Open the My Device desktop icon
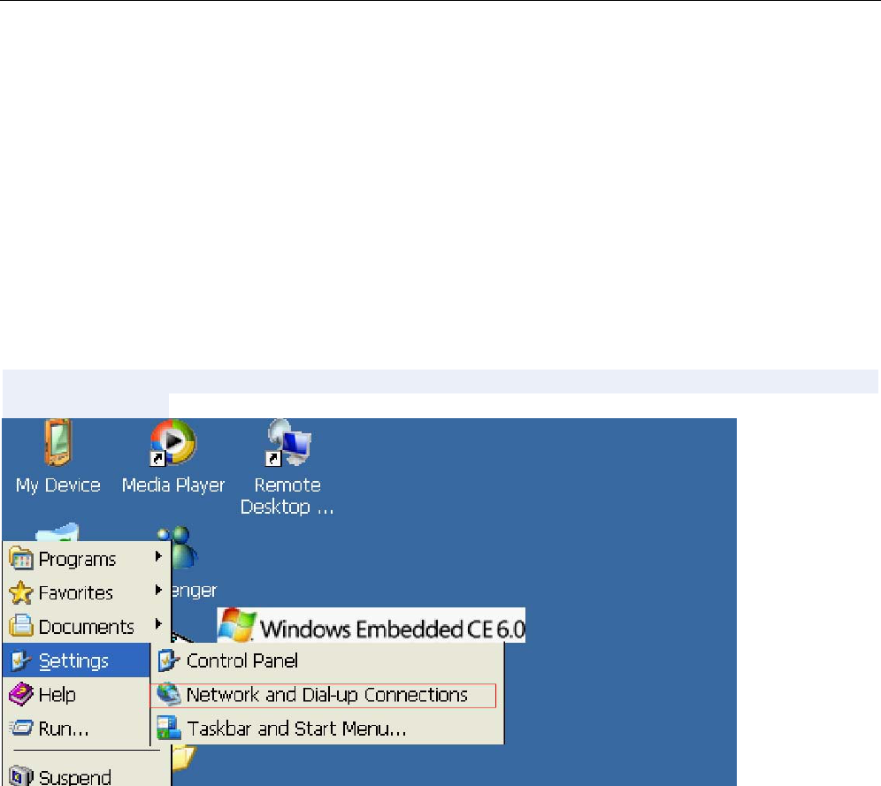 click(57, 442)
